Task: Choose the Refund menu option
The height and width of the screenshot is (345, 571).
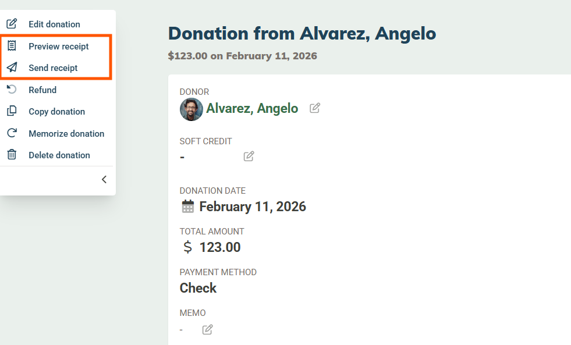Action: pyautogui.click(x=42, y=90)
